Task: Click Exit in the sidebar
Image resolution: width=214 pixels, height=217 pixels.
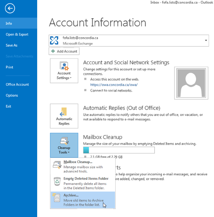Action: (x=9, y=106)
